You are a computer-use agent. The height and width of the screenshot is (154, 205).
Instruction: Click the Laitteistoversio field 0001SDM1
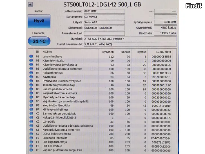(104, 11)
